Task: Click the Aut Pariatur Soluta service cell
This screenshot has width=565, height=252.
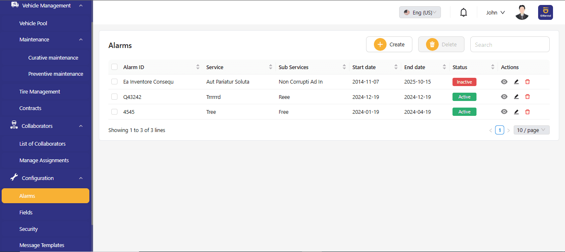Action: pyautogui.click(x=228, y=82)
